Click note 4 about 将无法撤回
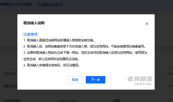Viewport: 173px width, 102px height. 52,65
